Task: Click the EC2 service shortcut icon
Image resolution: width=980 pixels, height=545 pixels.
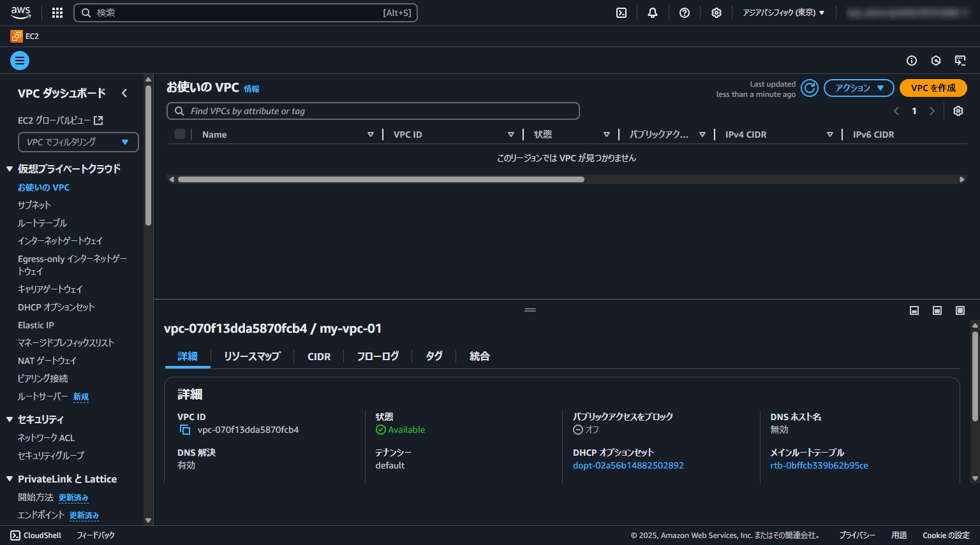Action: [17, 36]
